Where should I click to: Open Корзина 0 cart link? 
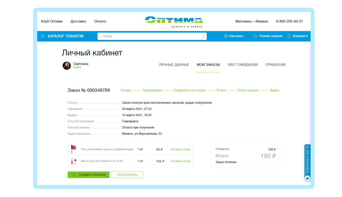300,36
